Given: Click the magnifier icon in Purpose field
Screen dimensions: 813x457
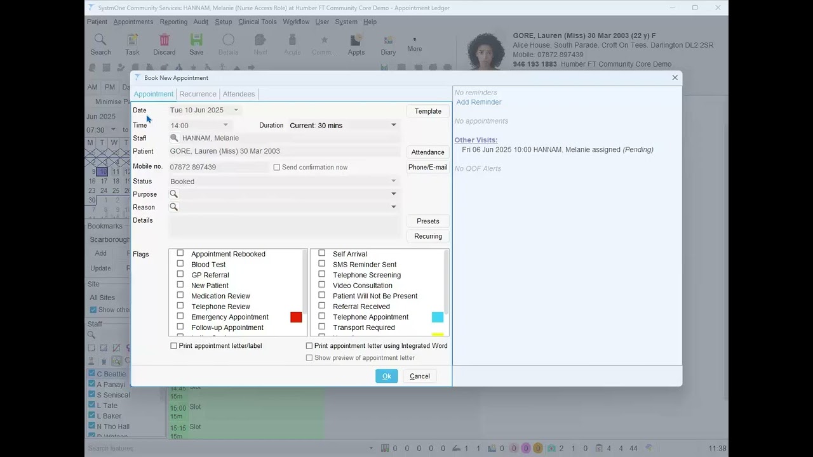Looking at the screenshot, I should pyautogui.click(x=174, y=194).
